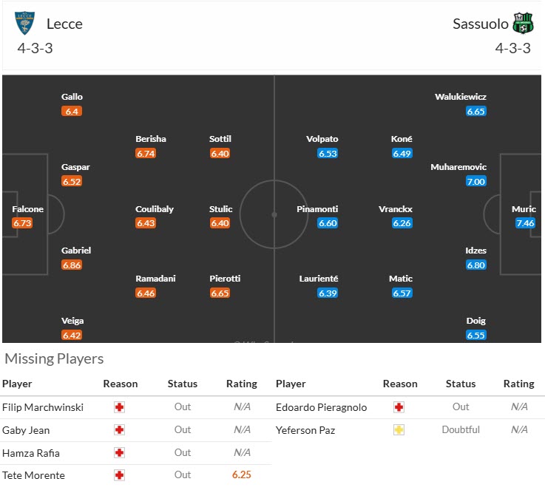Click Yeferson Paz's yellow doubtful icon
This screenshot has width=545, height=490.
tap(399, 430)
